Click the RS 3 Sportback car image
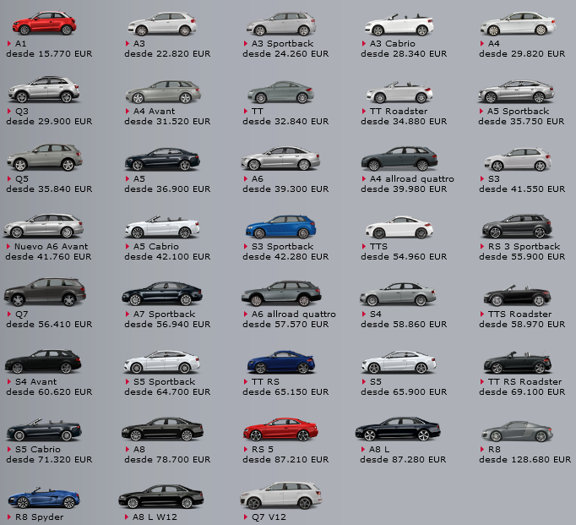 pos(517,226)
